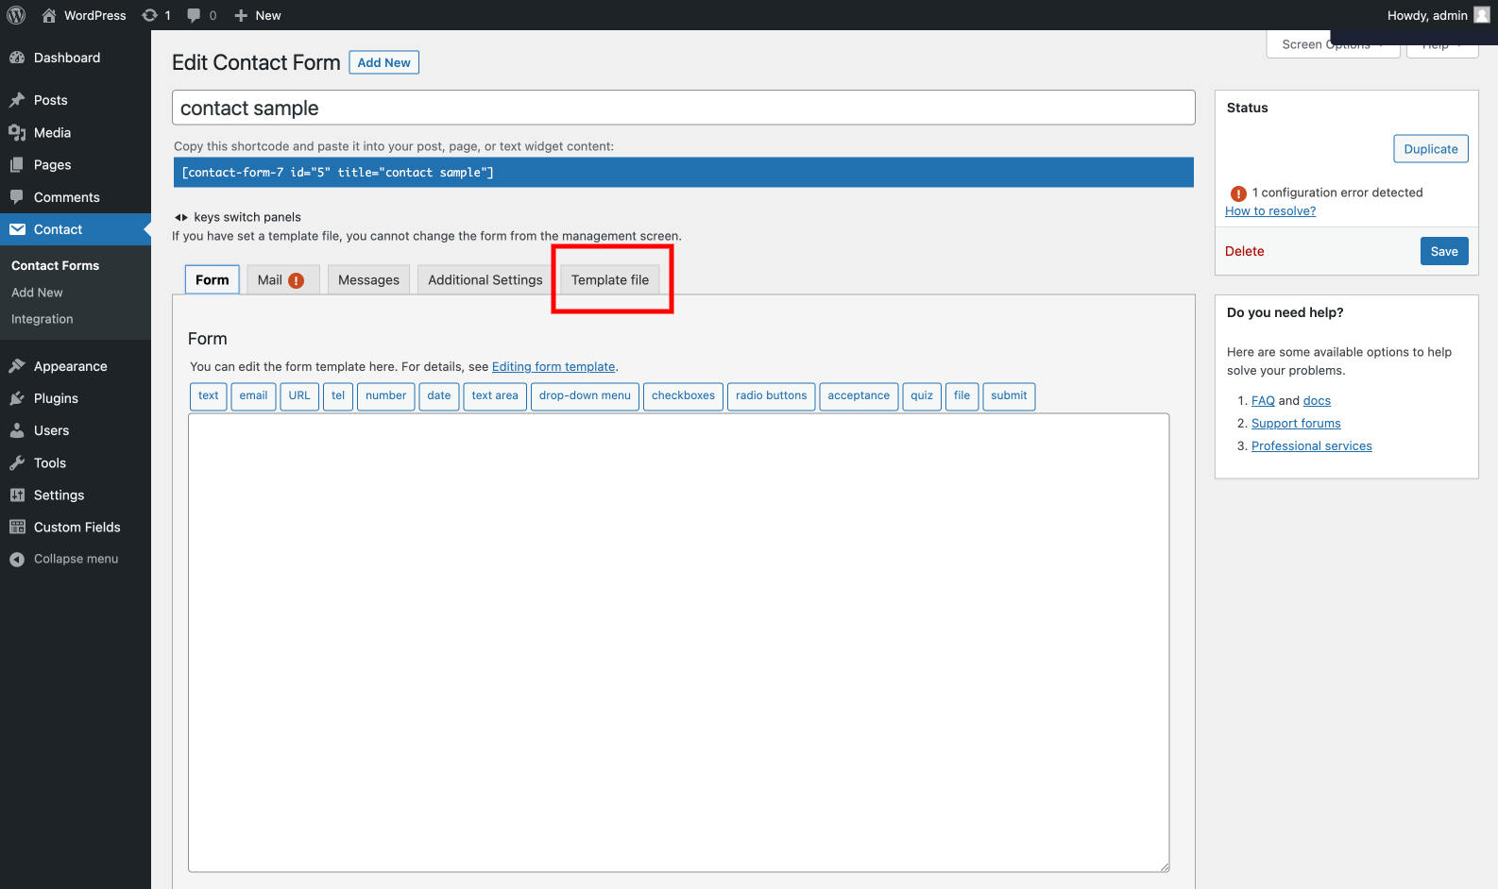Open the Professional services link
Viewport: 1498px width, 889px height.
click(1312, 446)
